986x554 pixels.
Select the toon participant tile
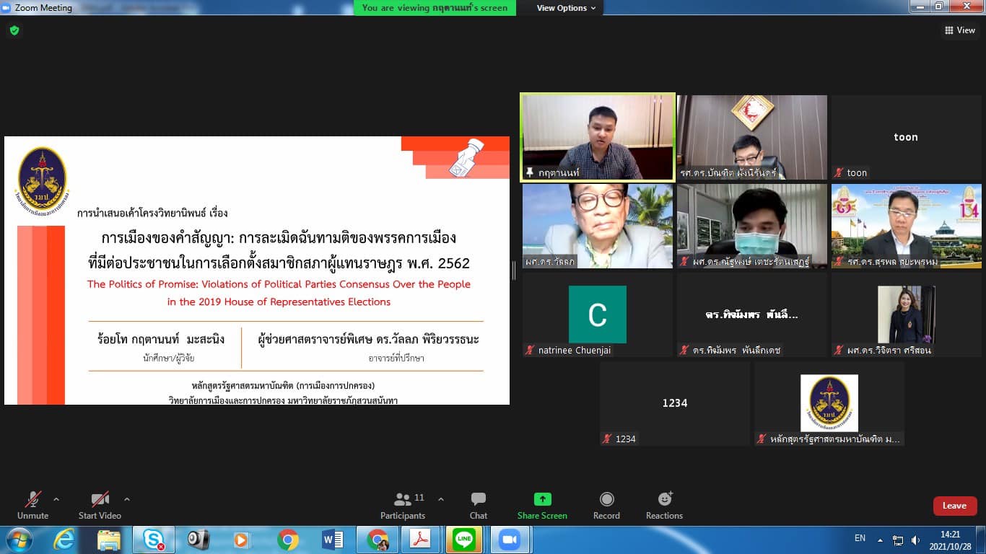906,137
